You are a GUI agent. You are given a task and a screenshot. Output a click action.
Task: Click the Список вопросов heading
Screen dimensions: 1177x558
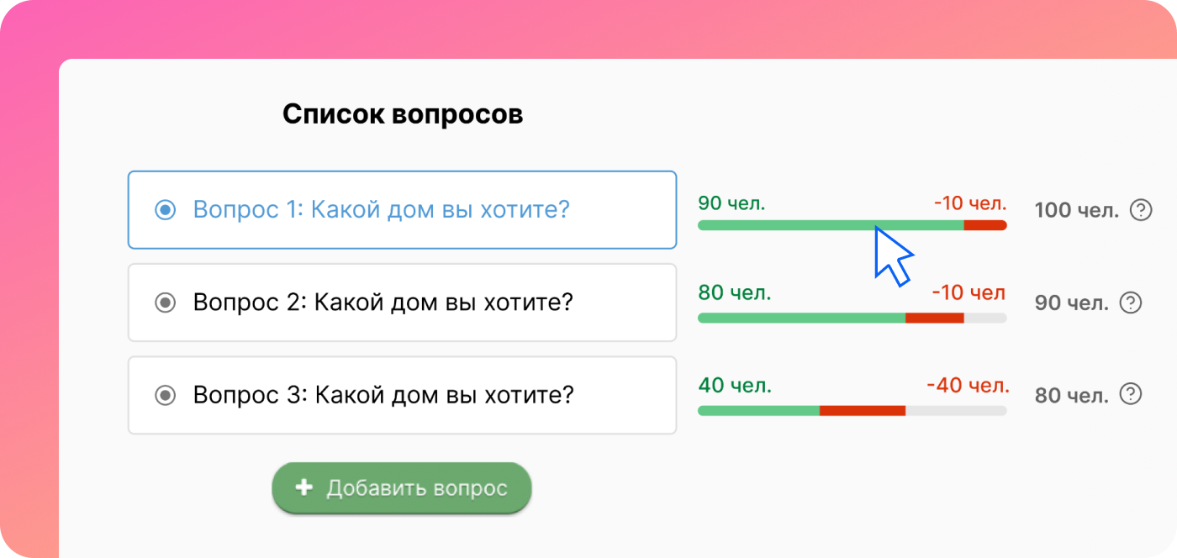pos(403,114)
